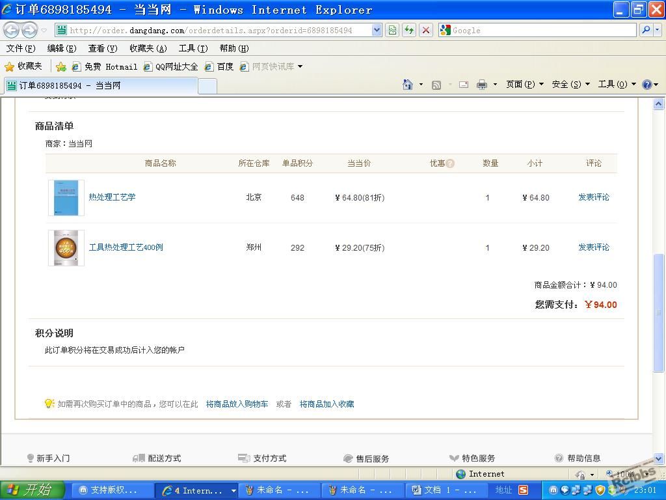Open the 安全(S) dropdown menu
Viewport: 666px width, 500px height.
tap(571, 84)
